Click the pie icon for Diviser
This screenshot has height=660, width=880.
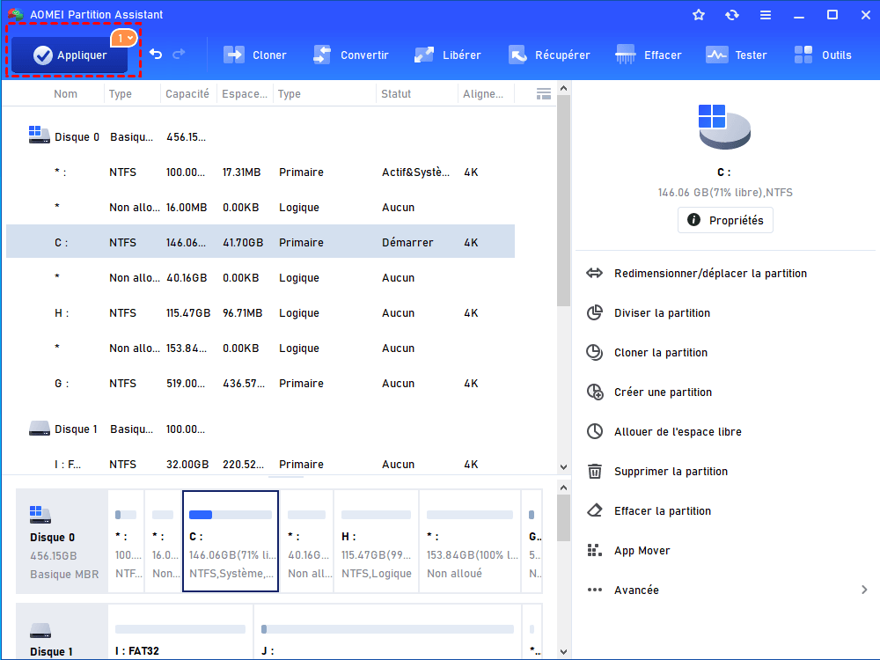point(594,312)
